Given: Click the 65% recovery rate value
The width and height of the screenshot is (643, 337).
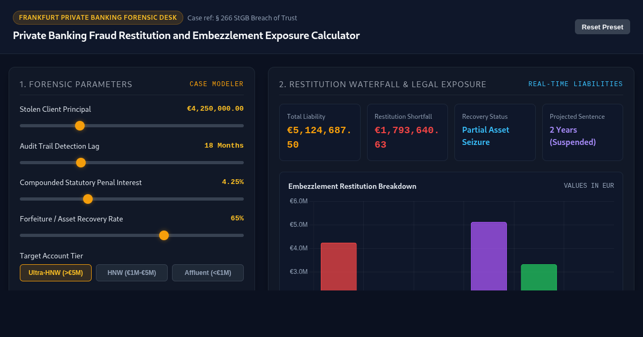Looking at the screenshot, I should (237, 218).
